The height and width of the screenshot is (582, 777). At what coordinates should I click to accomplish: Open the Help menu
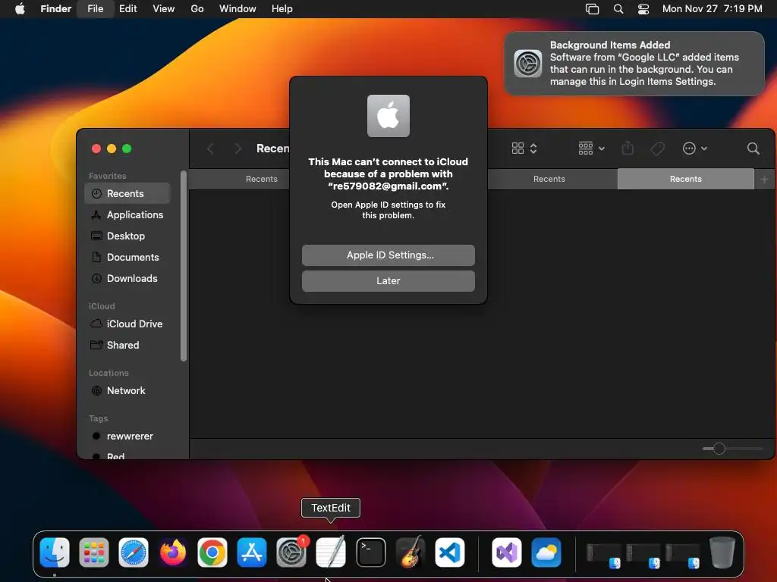click(x=282, y=9)
